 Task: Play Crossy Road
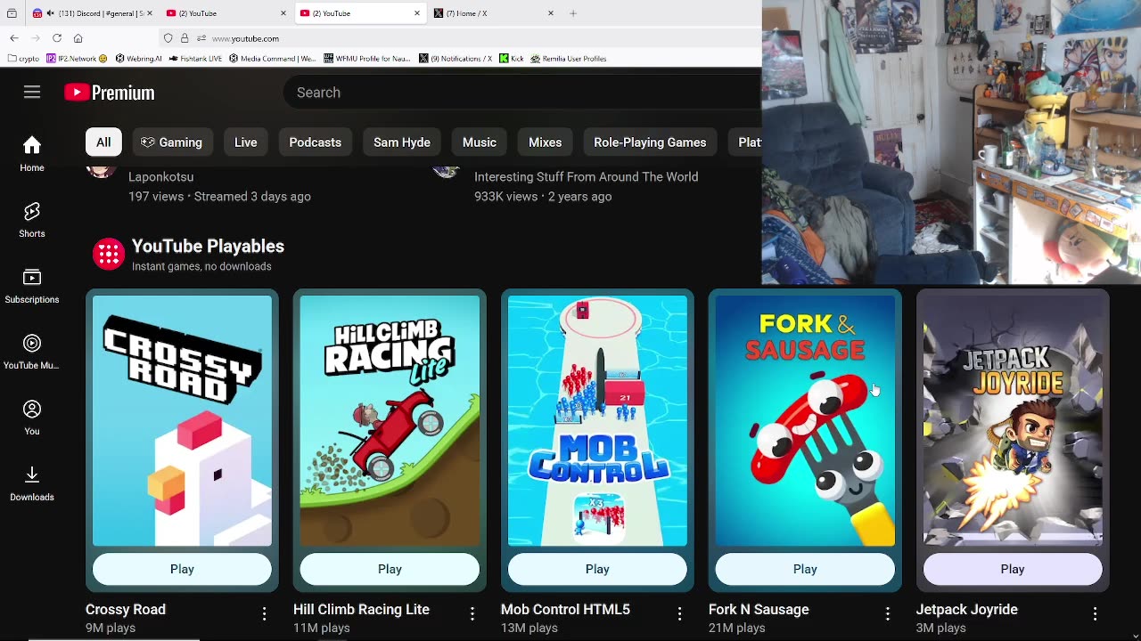pos(182,569)
